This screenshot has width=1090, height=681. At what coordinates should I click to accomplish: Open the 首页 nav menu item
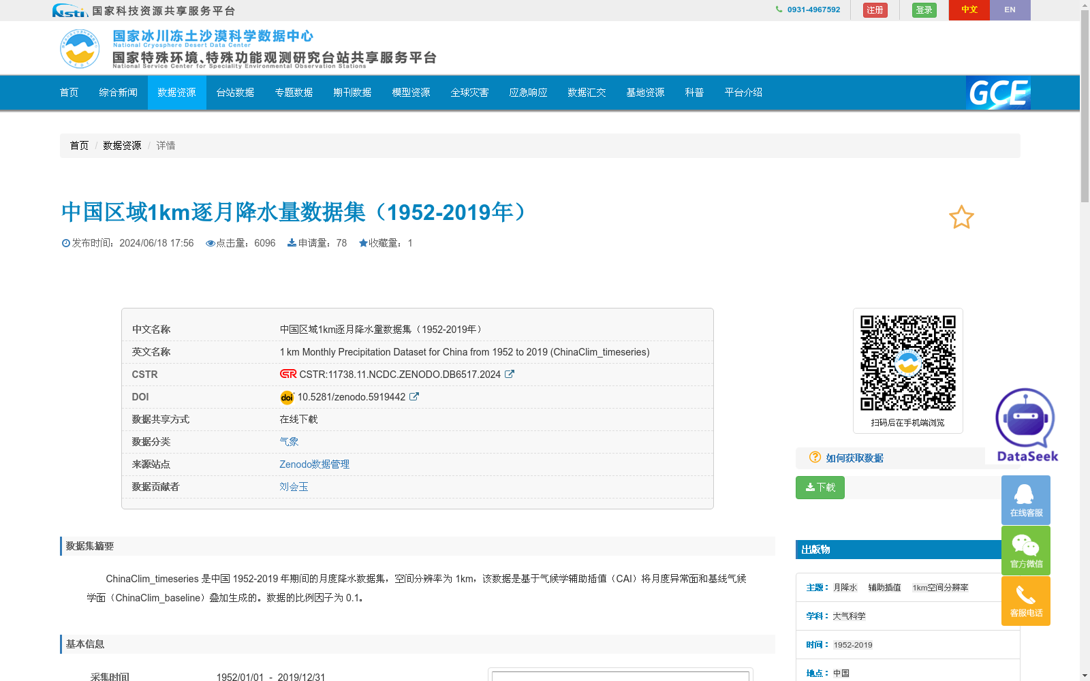coord(69,93)
